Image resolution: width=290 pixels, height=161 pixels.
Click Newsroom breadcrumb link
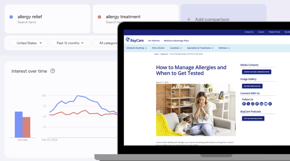coord(164,54)
